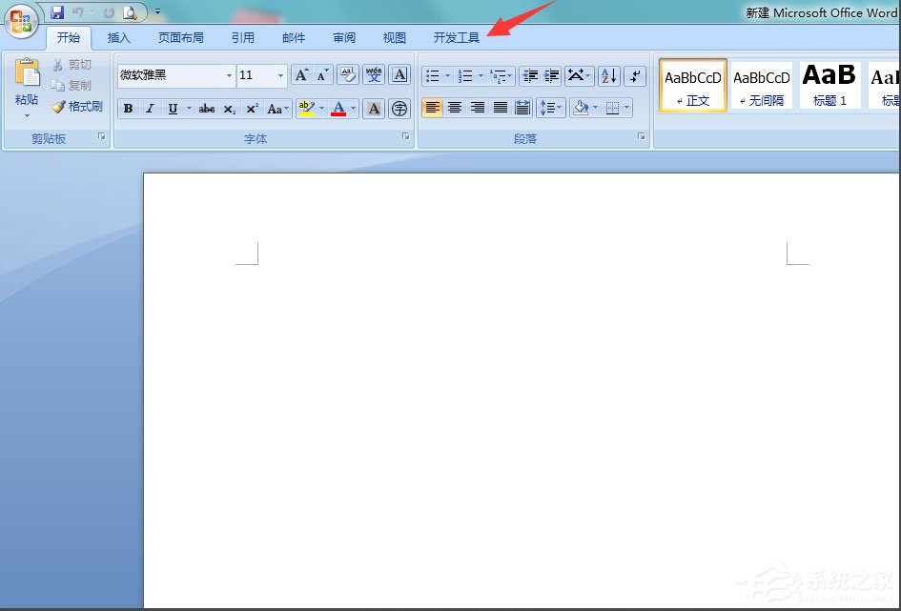Toggle the Show/Hide paragraph marks icon
The width and height of the screenshot is (901, 611).
tap(635, 75)
